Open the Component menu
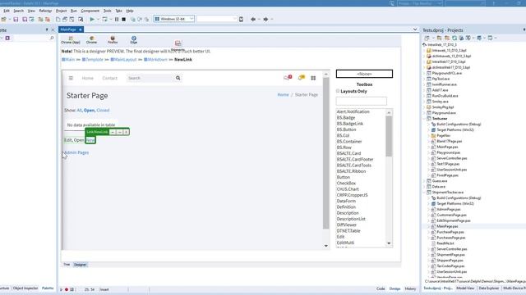Image resolution: width=526 pixels, height=295 pixels. pyautogui.click(x=90, y=11)
